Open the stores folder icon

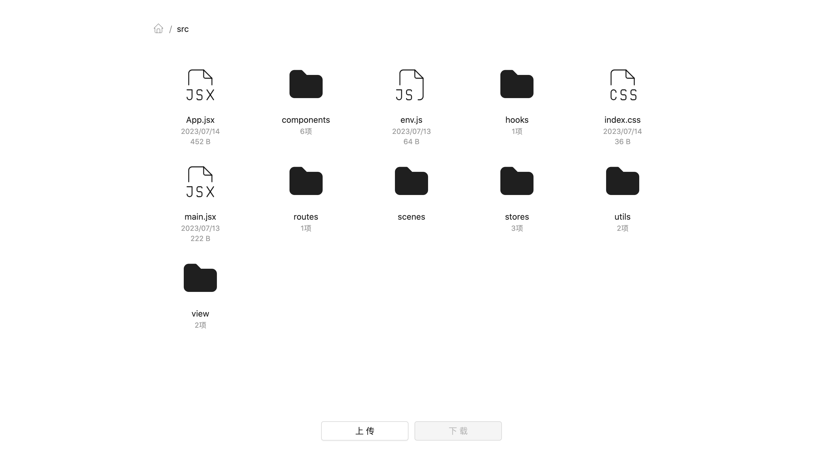[517, 181]
